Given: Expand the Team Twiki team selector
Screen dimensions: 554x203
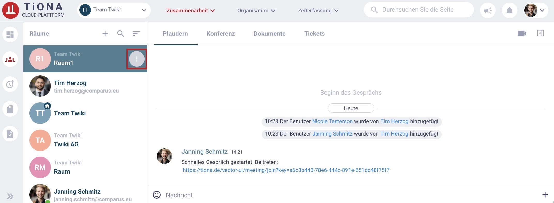Looking at the screenshot, I should pos(114,10).
